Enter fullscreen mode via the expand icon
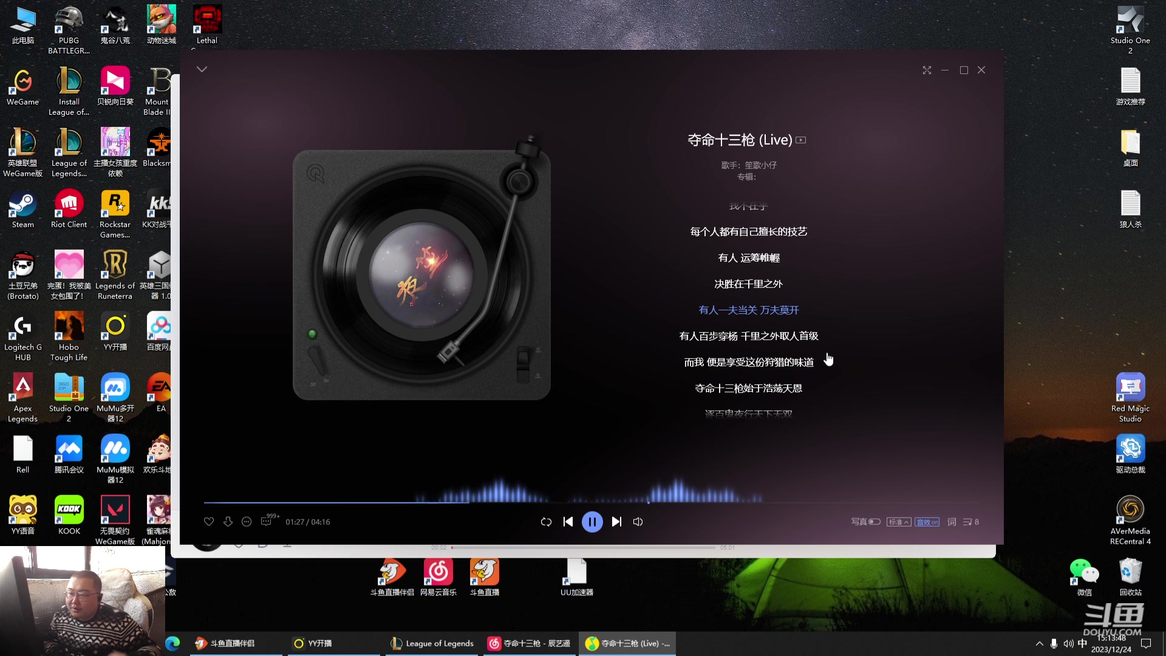The image size is (1166, 656). pyautogui.click(x=927, y=70)
